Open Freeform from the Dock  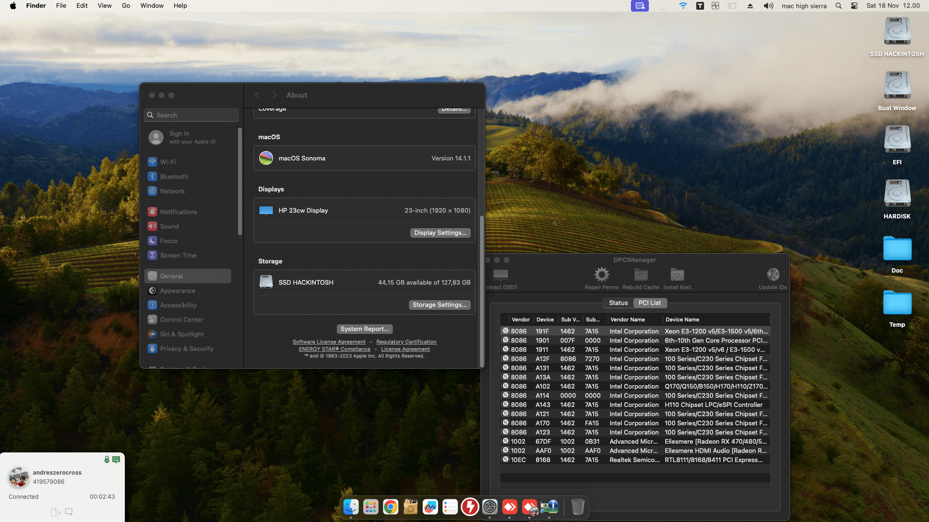pyautogui.click(x=430, y=507)
